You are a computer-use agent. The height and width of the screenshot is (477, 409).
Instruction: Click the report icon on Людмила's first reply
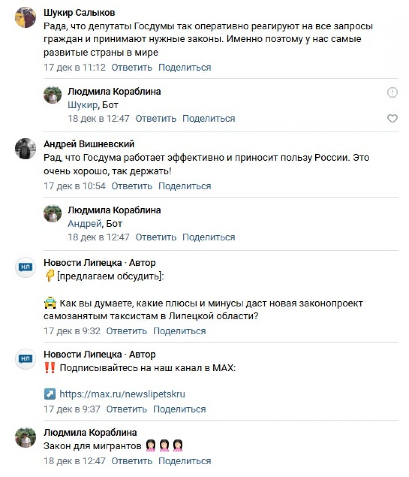pos(392,93)
